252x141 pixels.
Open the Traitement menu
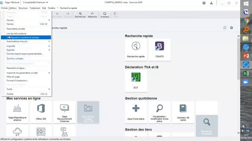35,8
